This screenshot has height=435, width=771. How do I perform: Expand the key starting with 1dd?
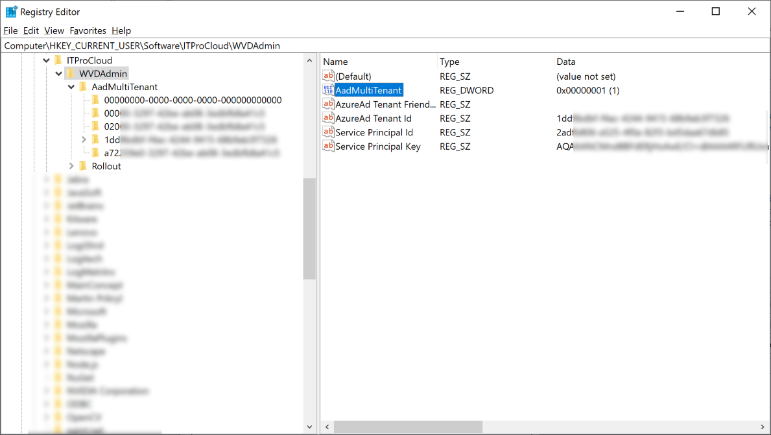click(x=84, y=139)
